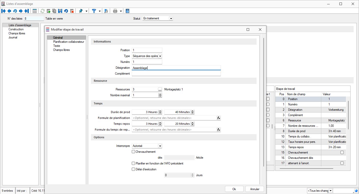The width and height of the screenshot is (359, 194).
Task: Toggle the Délai d'exécution checkbox
Action: pos(133,169)
